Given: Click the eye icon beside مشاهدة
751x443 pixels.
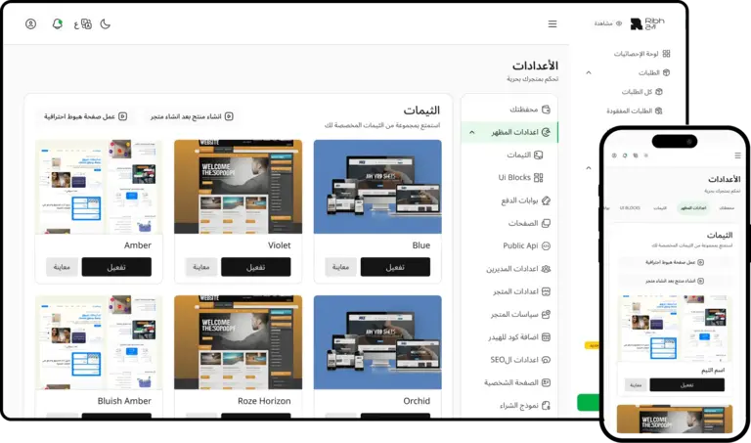Looking at the screenshot, I should tap(618, 23).
